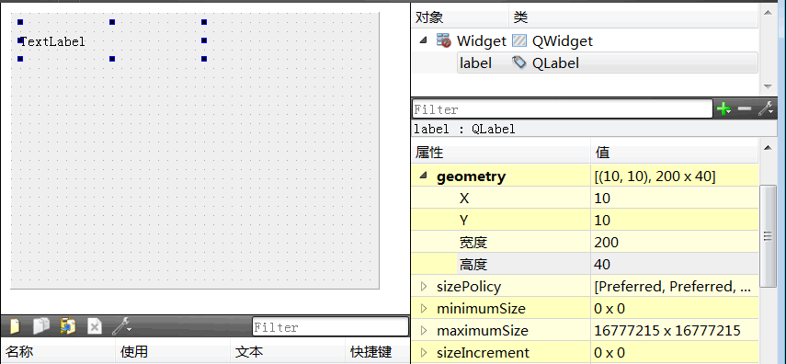Screen dimensions: 786x364
Task: Click object inspector scrollbar down arrow
Action: tap(768, 86)
